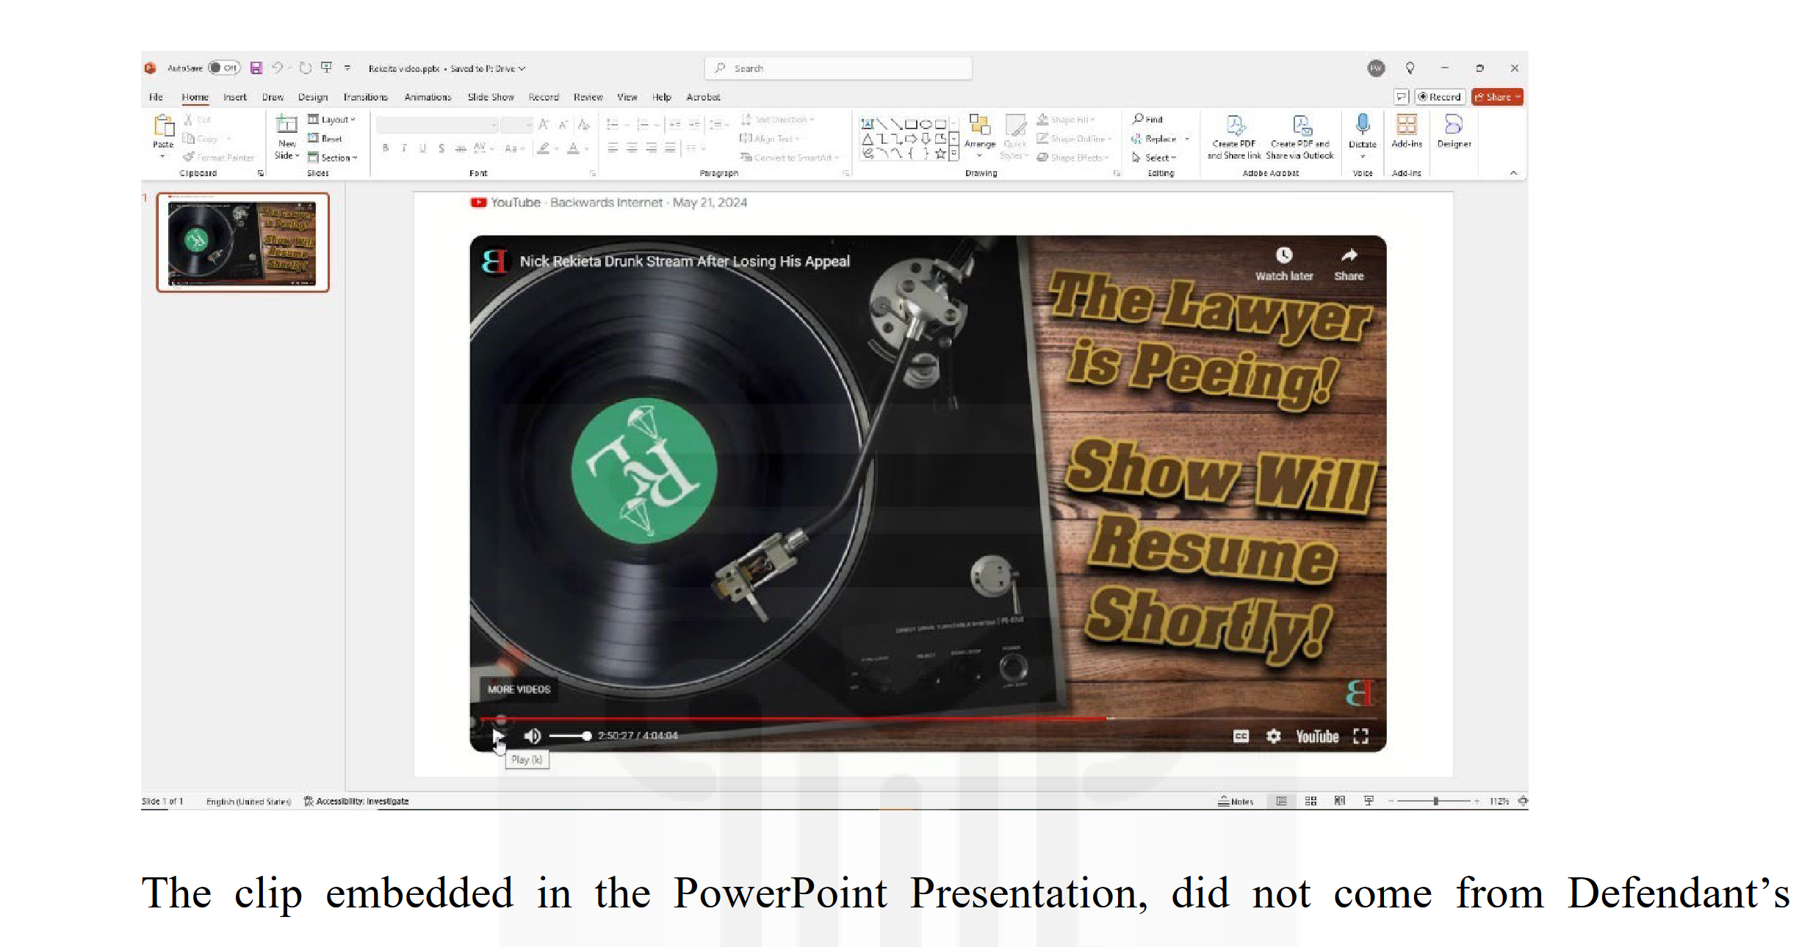Screen dimensions: 1810x947
Task: Fit slide to current window icon
Action: (x=1523, y=801)
